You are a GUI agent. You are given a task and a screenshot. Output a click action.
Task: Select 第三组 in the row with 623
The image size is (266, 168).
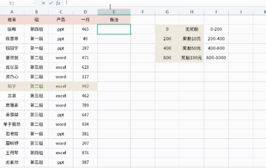click(37, 67)
